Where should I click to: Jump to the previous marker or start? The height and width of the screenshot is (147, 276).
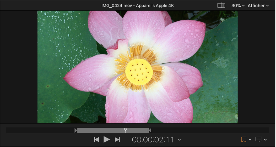coord(96,140)
